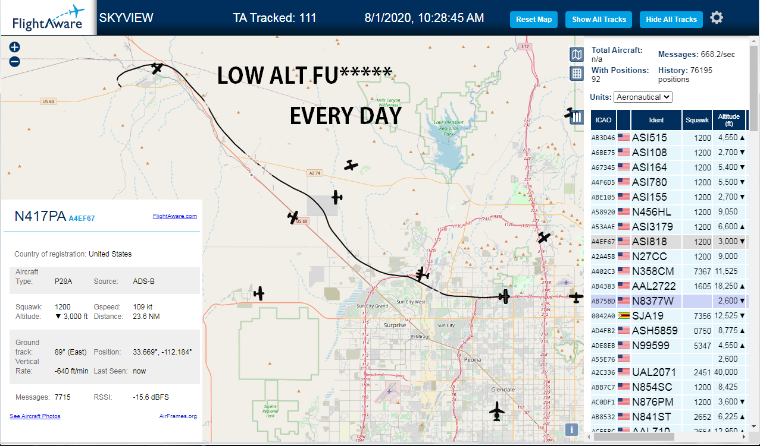Select N27CC in aircraft table
Image resolution: width=760 pixels, height=446 pixels.
(x=649, y=257)
